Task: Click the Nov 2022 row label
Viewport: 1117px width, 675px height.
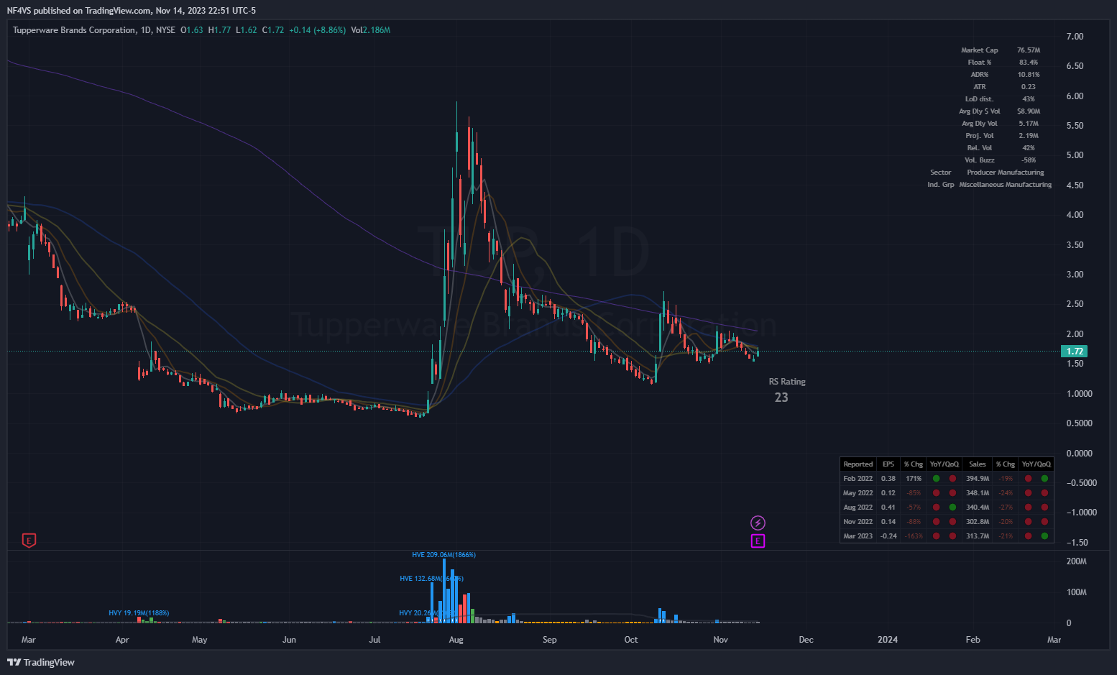Action: coord(858,522)
